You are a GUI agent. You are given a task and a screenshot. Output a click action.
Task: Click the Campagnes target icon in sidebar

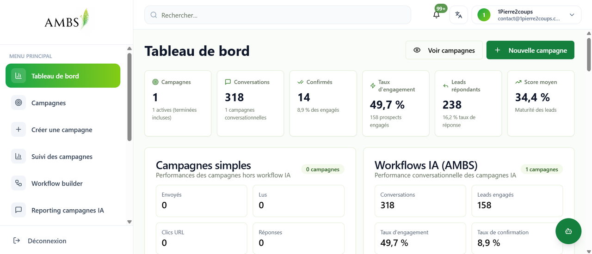point(18,103)
